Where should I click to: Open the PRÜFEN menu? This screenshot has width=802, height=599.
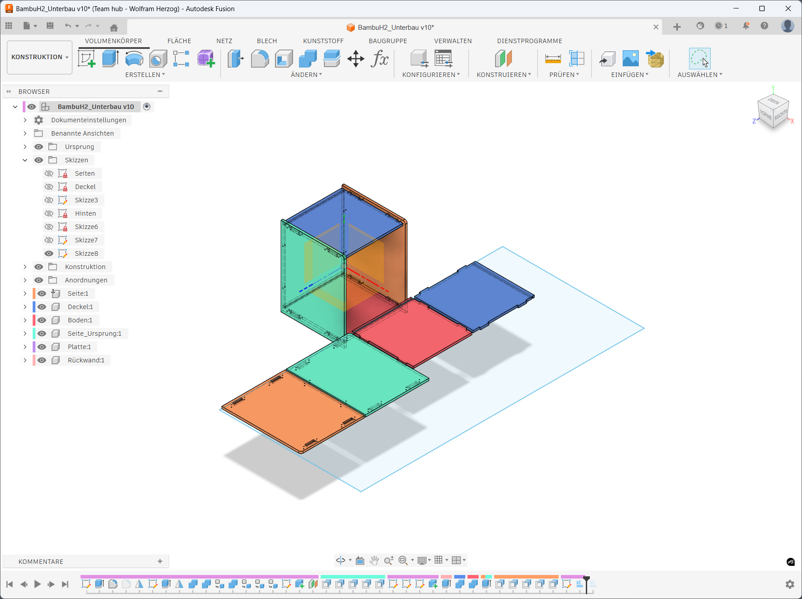pyautogui.click(x=564, y=75)
